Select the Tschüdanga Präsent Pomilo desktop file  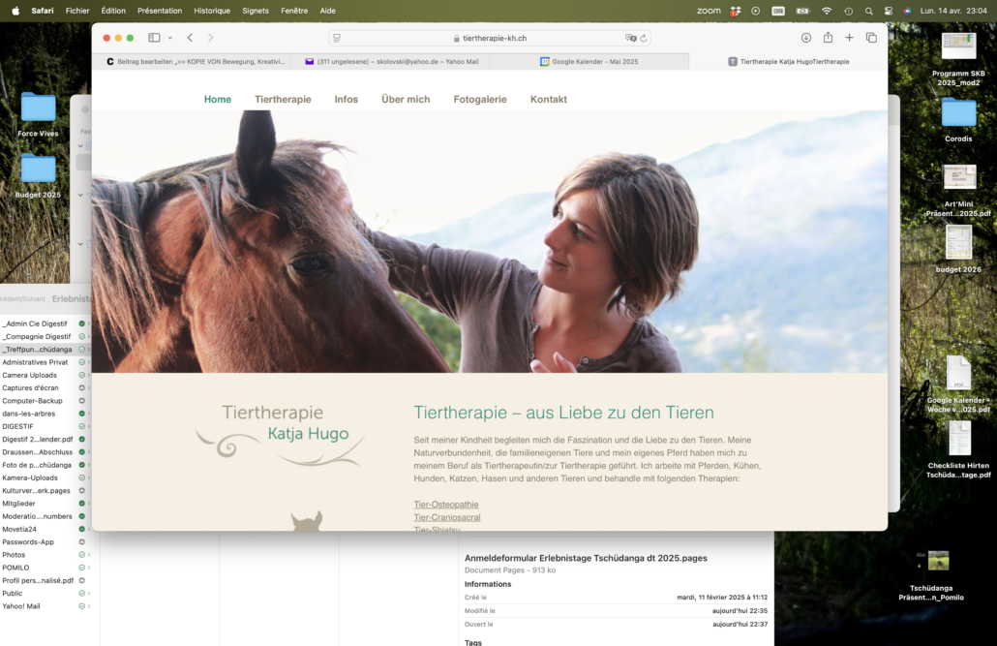(931, 576)
